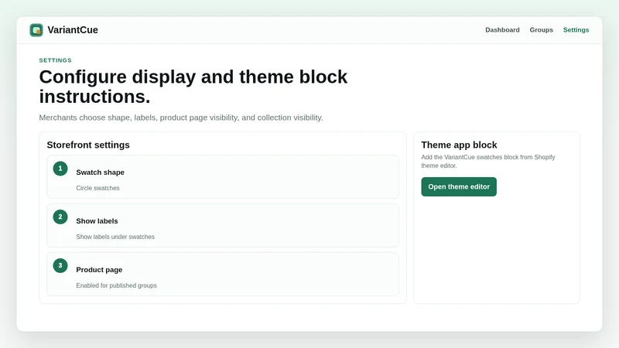Click the 'Configure display and theme block' headline
The width and height of the screenshot is (619, 348).
pyautogui.click(x=193, y=87)
